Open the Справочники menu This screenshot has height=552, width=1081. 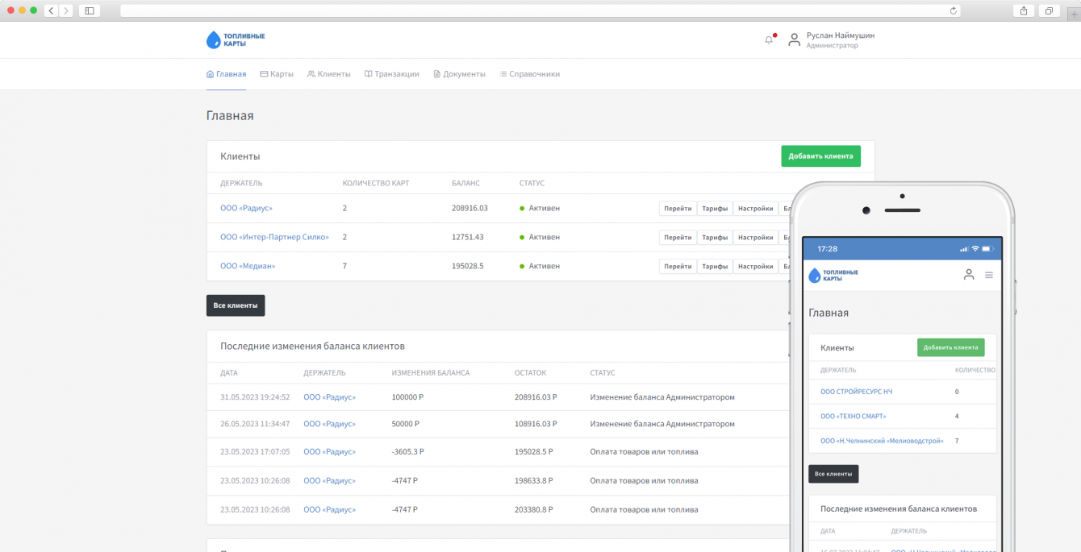[x=529, y=74]
